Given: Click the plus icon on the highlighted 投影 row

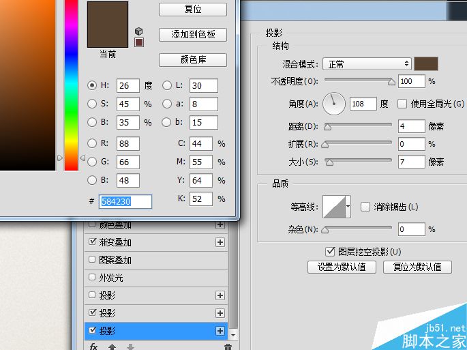Looking at the screenshot, I should (x=220, y=331).
